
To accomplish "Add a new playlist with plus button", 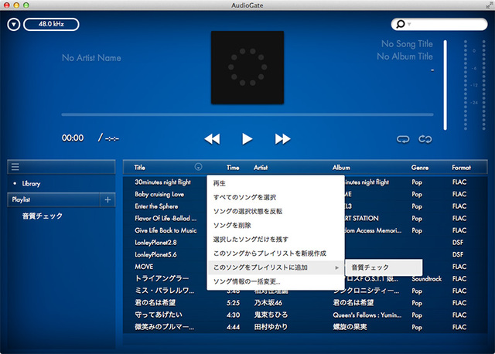I will click(108, 199).
